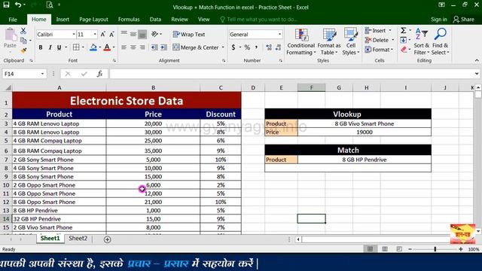Click the Tell me search box
The height and width of the screenshot is (271, 482).
point(259,20)
